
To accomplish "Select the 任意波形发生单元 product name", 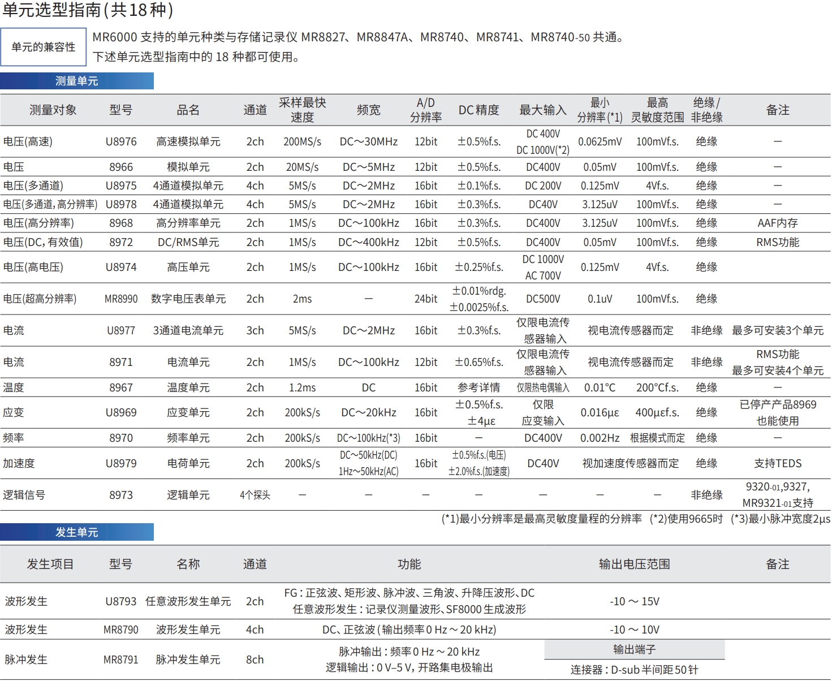I will [188, 602].
